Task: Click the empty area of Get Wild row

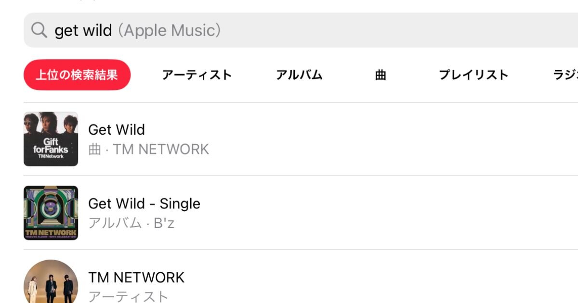Action: pyautogui.click(x=385, y=139)
